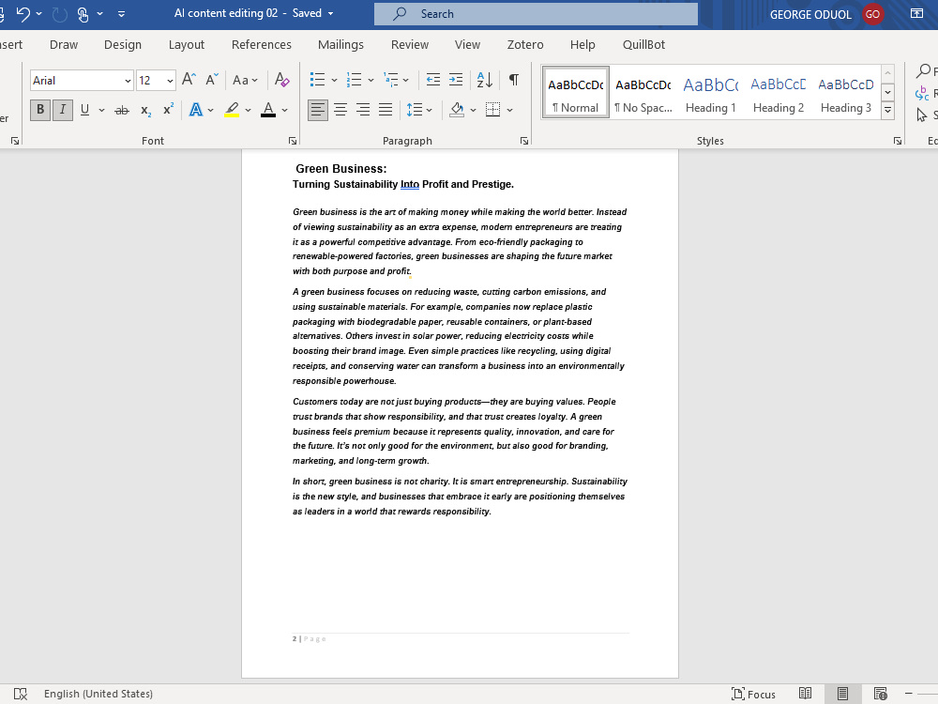Apply the Normal style
Image resolution: width=938 pixels, height=704 pixels.
[x=576, y=92]
